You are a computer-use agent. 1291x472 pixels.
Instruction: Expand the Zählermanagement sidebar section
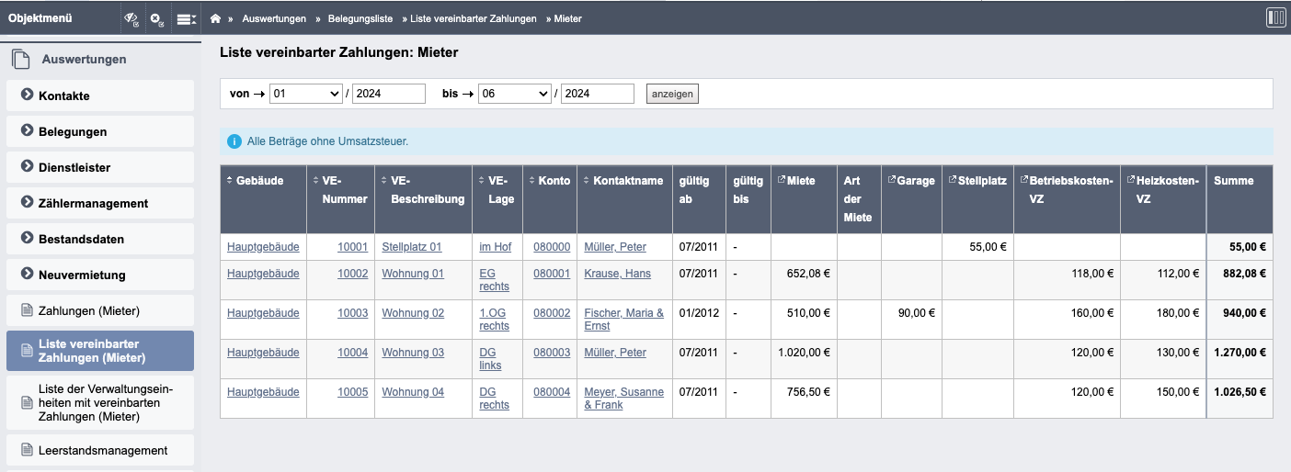[27, 203]
